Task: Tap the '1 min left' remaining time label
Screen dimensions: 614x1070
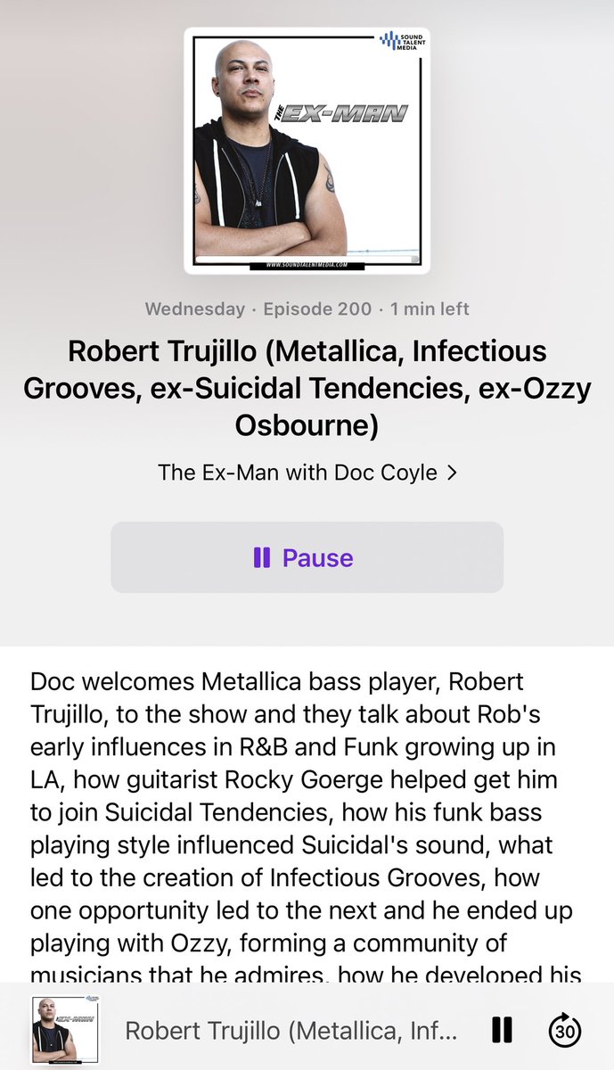Action: [x=430, y=309]
